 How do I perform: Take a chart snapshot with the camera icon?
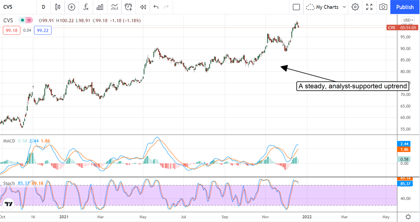[x=383, y=7]
